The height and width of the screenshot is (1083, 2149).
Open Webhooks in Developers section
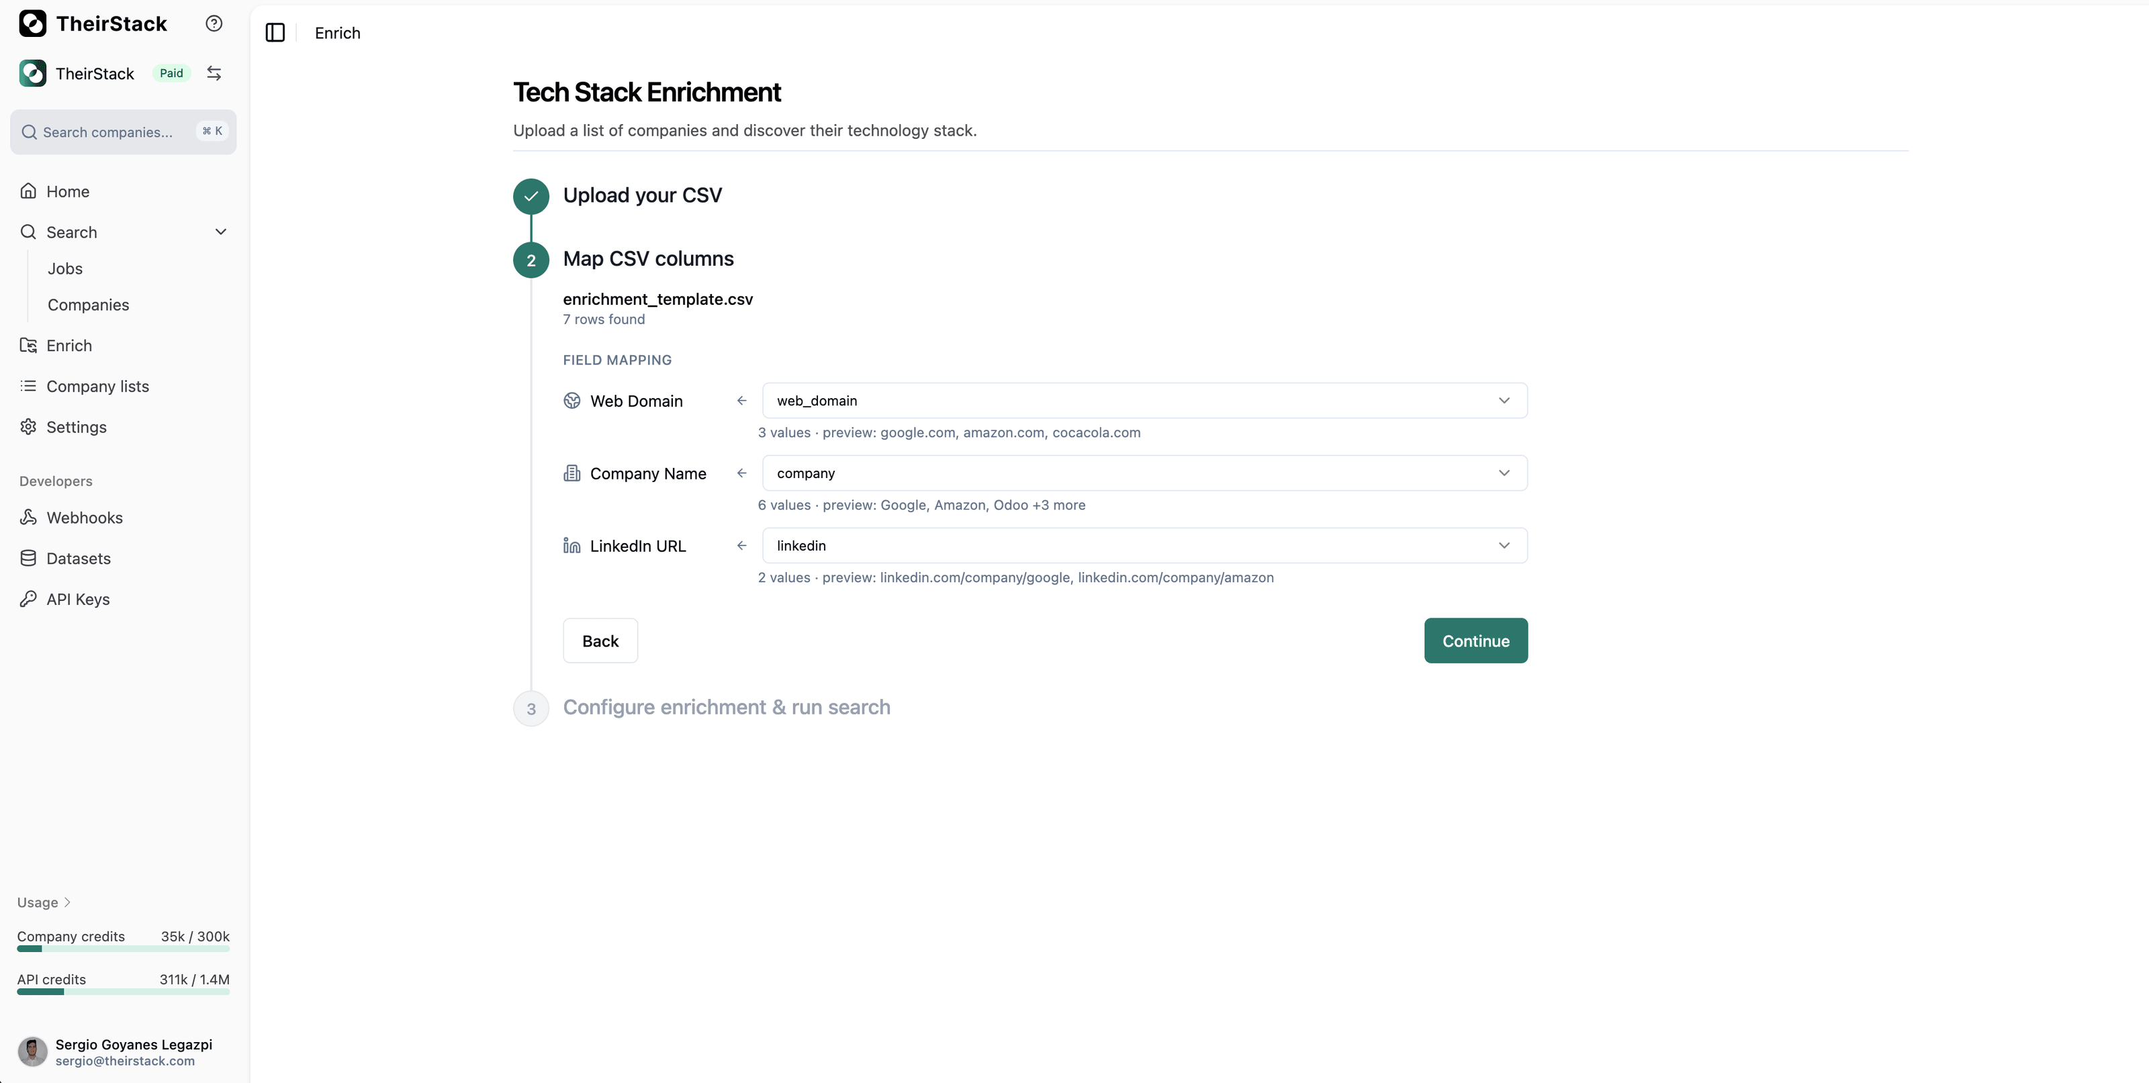click(x=84, y=517)
